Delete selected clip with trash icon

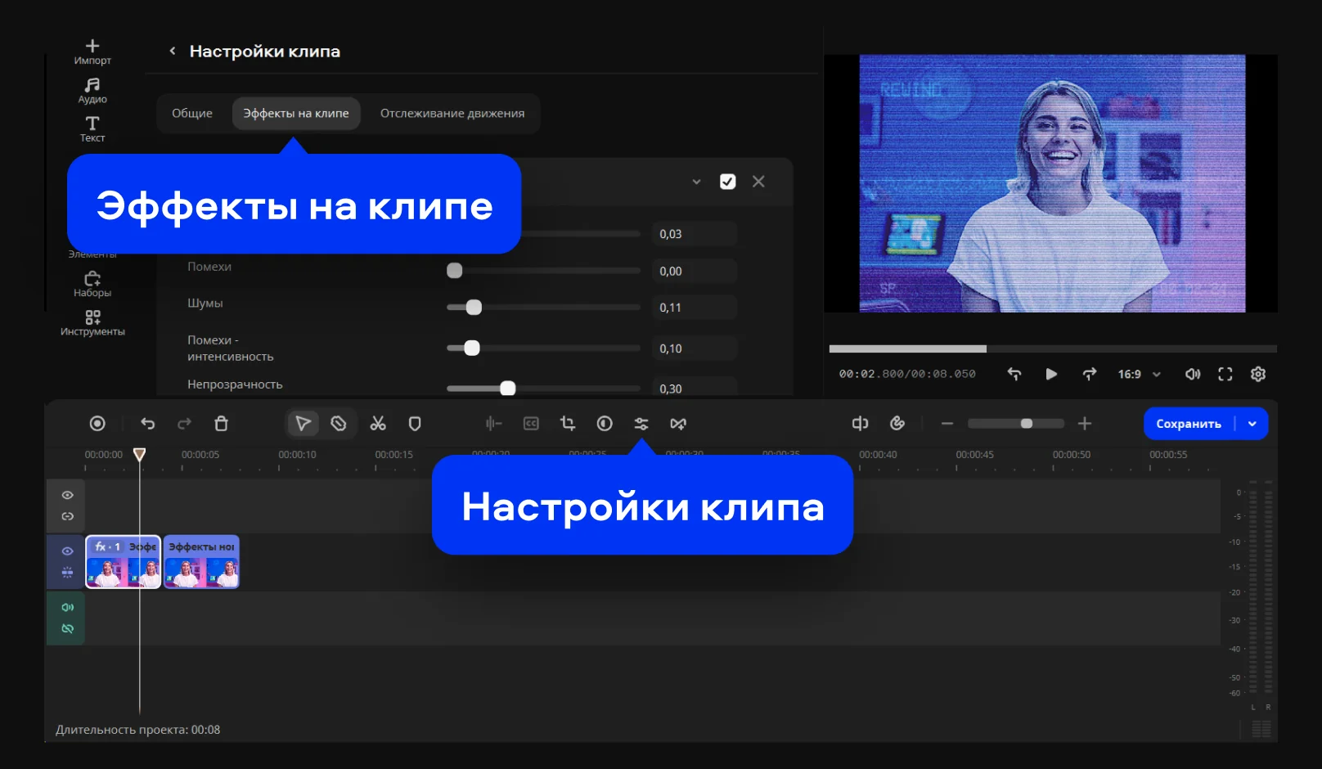tap(221, 424)
